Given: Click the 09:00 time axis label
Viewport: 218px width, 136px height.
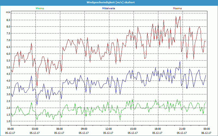Looking at the screenshot, I should click(x=84, y=129).
